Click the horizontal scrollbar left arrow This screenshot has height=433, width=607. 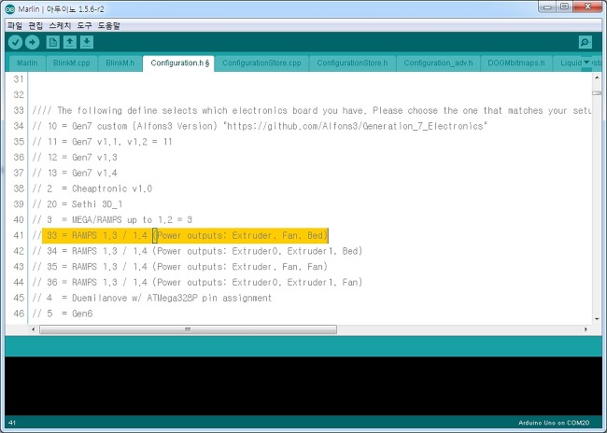[33, 329]
